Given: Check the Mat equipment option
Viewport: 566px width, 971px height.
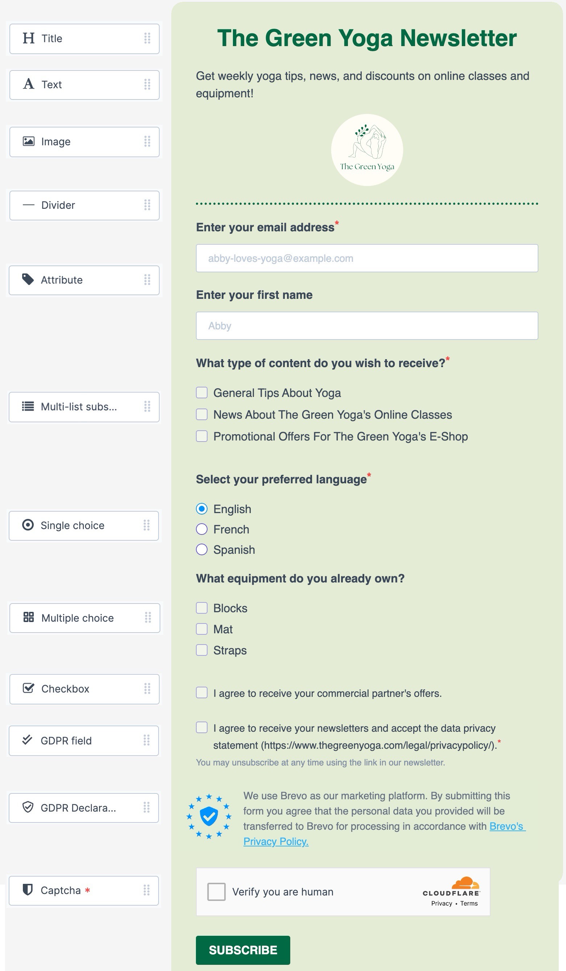Looking at the screenshot, I should [202, 629].
